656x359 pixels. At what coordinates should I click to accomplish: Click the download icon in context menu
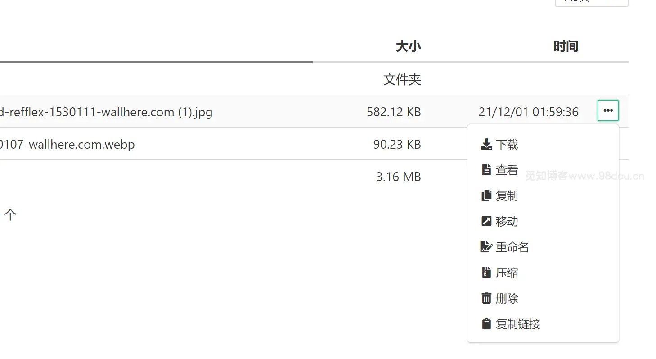point(486,144)
